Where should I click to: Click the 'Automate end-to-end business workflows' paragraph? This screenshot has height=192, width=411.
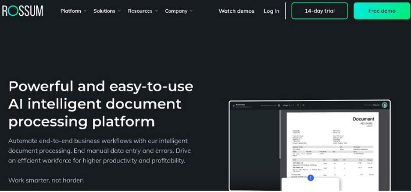tap(100, 151)
